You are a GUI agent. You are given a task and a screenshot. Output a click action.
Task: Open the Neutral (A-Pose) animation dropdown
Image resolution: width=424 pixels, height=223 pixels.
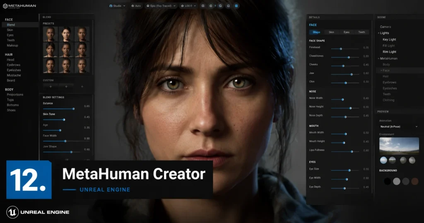click(x=399, y=127)
